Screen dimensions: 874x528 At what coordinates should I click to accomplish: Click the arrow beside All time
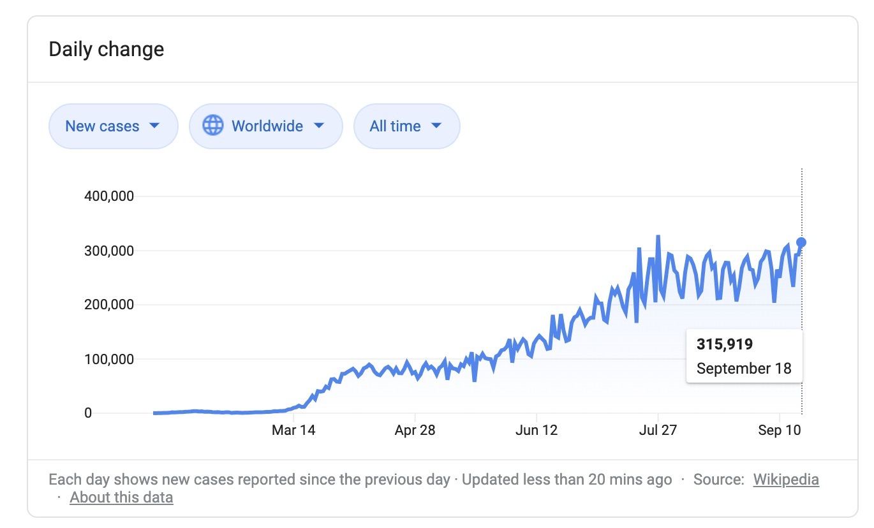(x=436, y=126)
